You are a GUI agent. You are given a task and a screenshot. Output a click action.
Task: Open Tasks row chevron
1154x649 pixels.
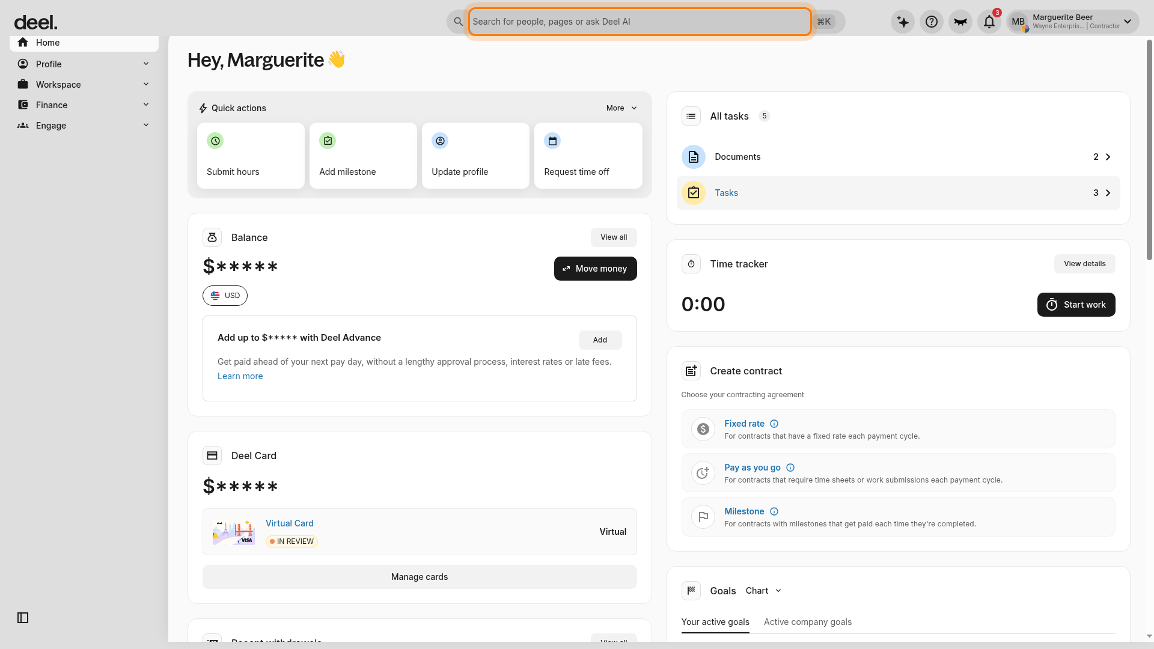pyautogui.click(x=1108, y=193)
